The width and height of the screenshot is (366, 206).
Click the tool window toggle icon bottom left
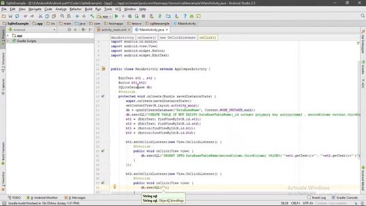click(4, 203)
